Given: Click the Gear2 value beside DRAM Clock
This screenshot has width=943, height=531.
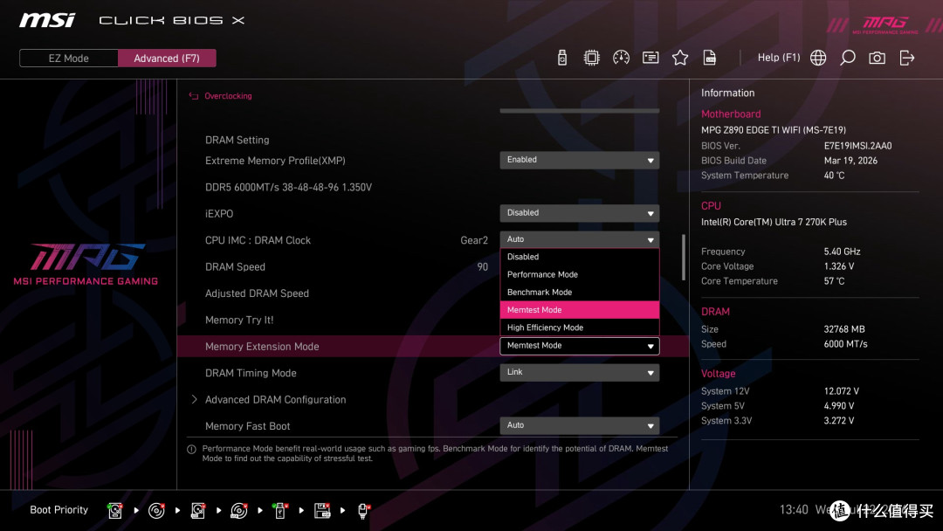Looking at the screenshot, I should [474, 240].
